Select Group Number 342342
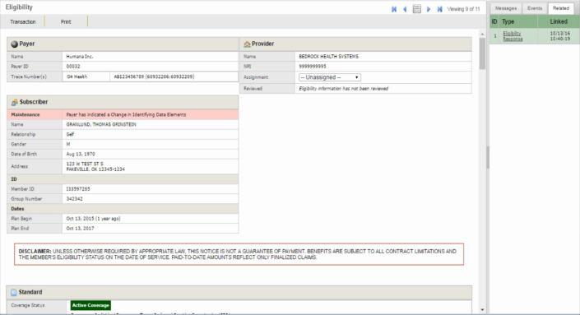 click(x=74, y=199)
